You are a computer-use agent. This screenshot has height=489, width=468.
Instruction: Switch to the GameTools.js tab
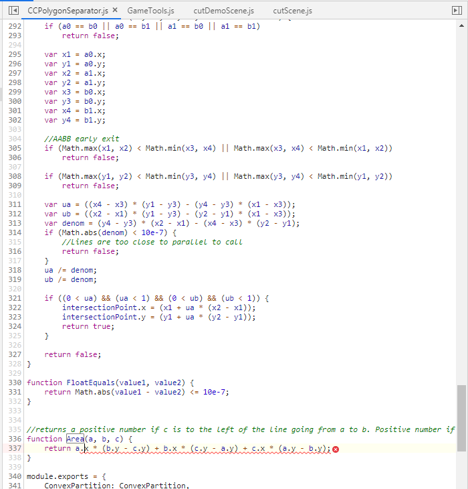click(150, 11)
